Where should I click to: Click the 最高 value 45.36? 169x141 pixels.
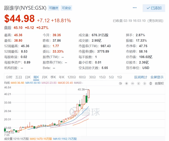18,35
